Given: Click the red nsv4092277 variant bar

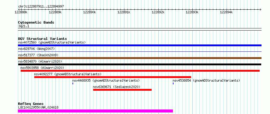Looking at the screenshot, I should [113, 77].
